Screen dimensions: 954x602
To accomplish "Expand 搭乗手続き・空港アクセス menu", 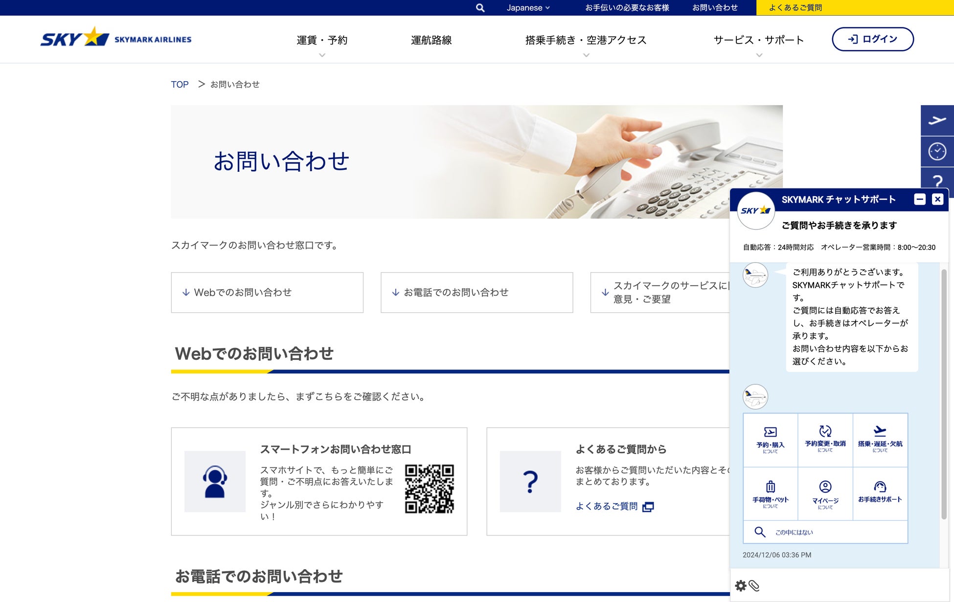I will click(x=586, y=40).
